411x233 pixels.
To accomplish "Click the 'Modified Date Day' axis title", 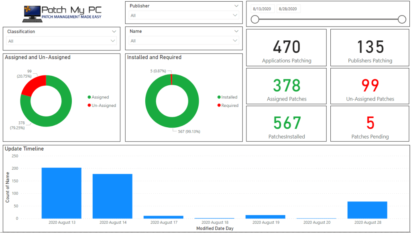I will 215,228.
